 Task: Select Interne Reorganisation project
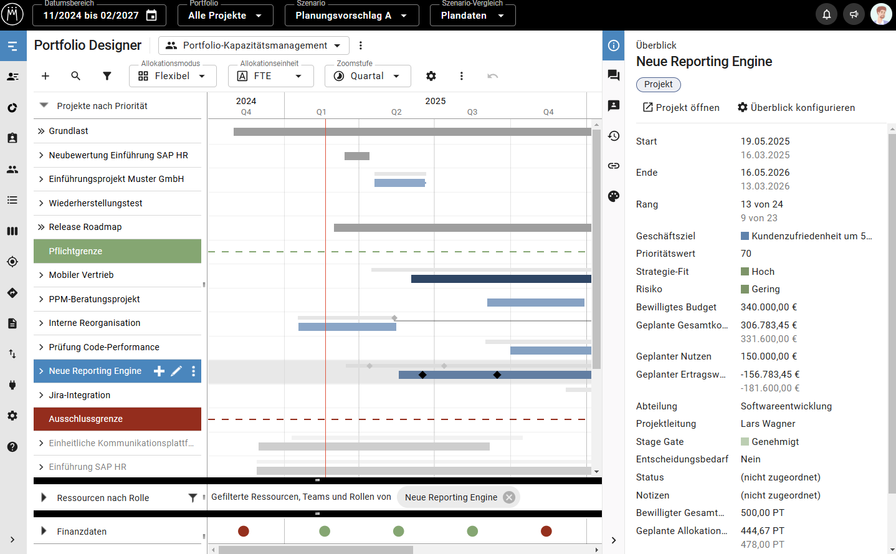pos(117,323)
